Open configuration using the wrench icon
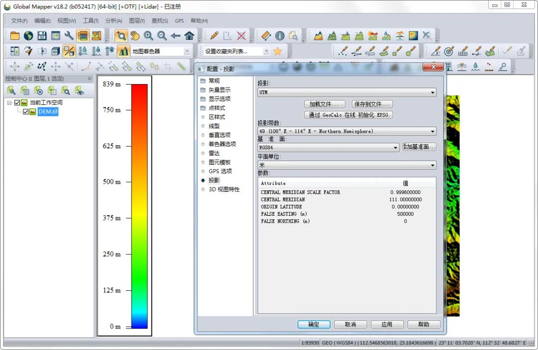Screen dimensions: 538x350 [x=69, y=36]
